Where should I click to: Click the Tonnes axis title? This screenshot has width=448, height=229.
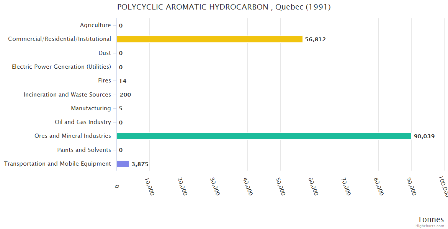[x=430, y=219]
